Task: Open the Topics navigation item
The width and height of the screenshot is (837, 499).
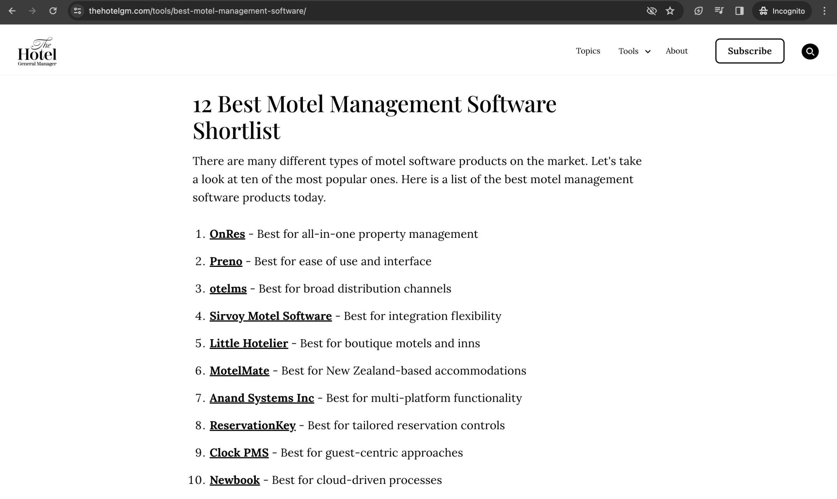Action: point(588,51)
